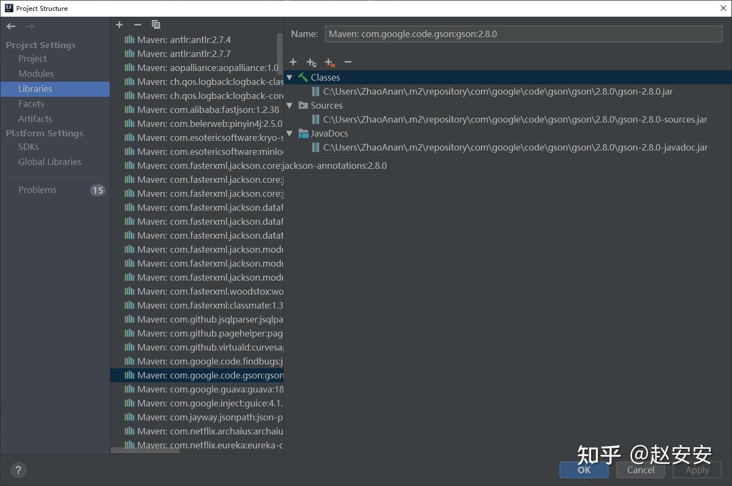This screenshot has width=732, height=486.
Task: Click the Apply button
Action: 697,470
